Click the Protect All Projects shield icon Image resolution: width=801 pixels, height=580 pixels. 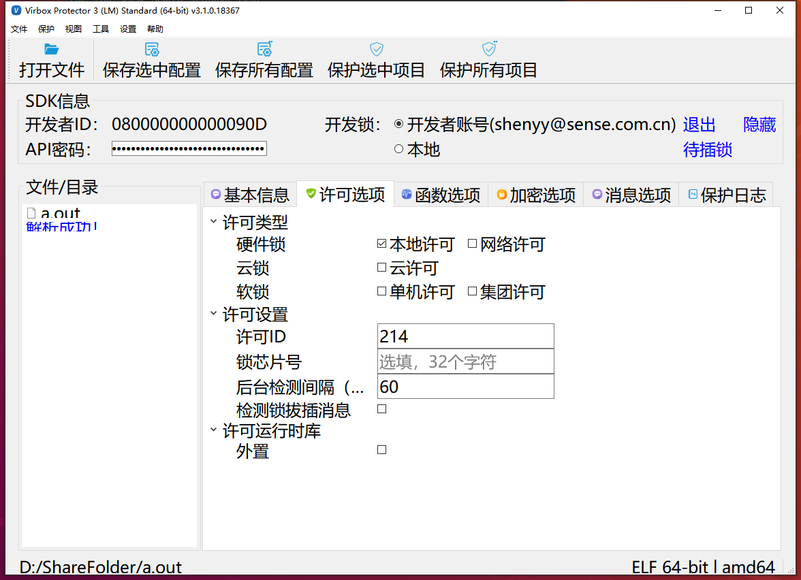pos(489,49)
